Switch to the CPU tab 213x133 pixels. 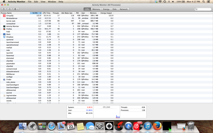(87, 9)
